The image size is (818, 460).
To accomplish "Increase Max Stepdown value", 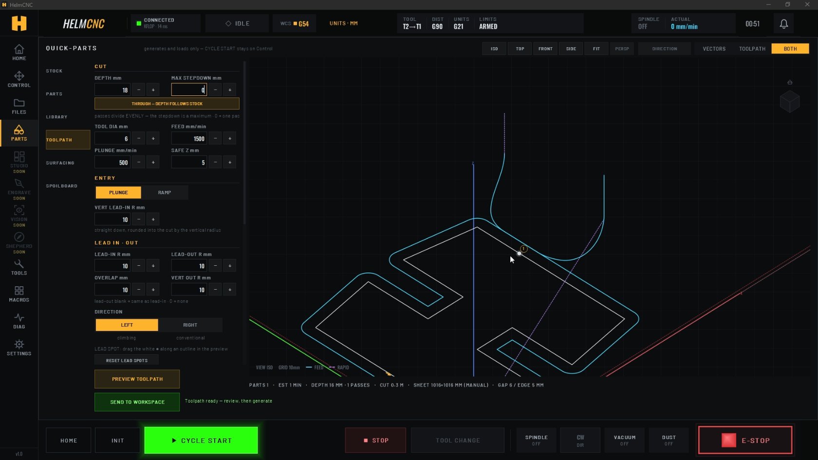I will pyautogui.click(x=230, y=90).
